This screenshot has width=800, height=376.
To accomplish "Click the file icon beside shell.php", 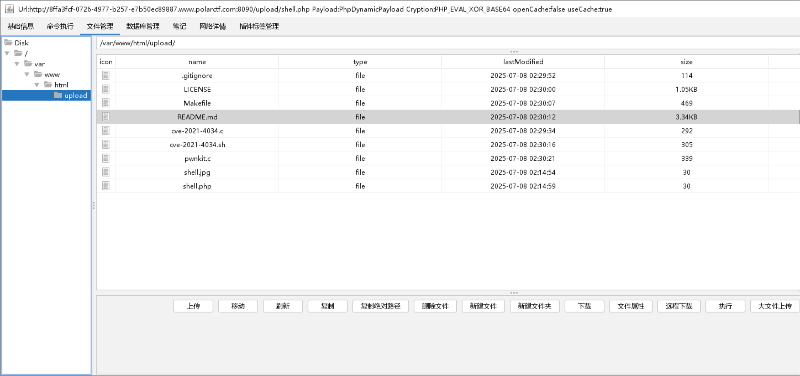I will click(106, 186).
